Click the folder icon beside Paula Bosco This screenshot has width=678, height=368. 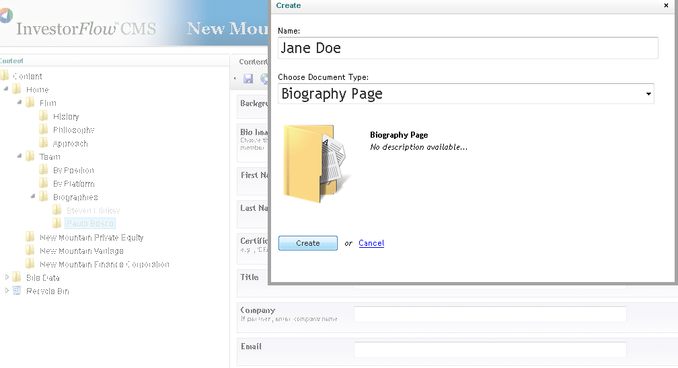(57, 224)
